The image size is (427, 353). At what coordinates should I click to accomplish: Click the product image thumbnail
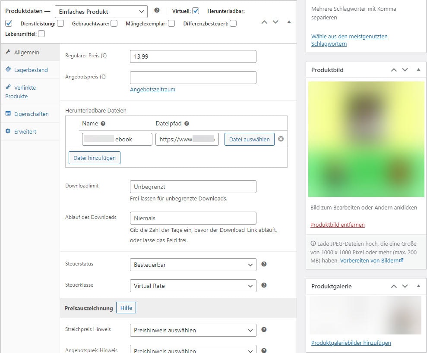click(x=366, y=139)
